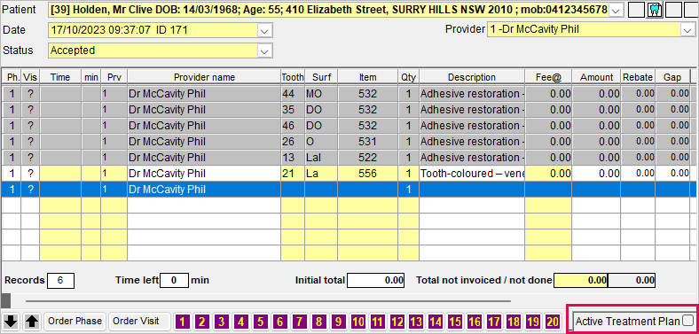The image size is (699, 334).
Task: Select phase button 3
Action: tap(221, 322)
